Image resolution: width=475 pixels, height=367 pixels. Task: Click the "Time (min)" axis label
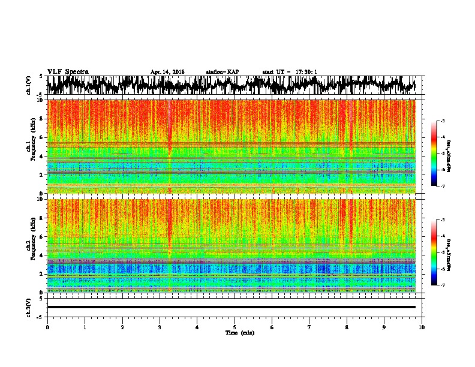click(x=240, y=333)
